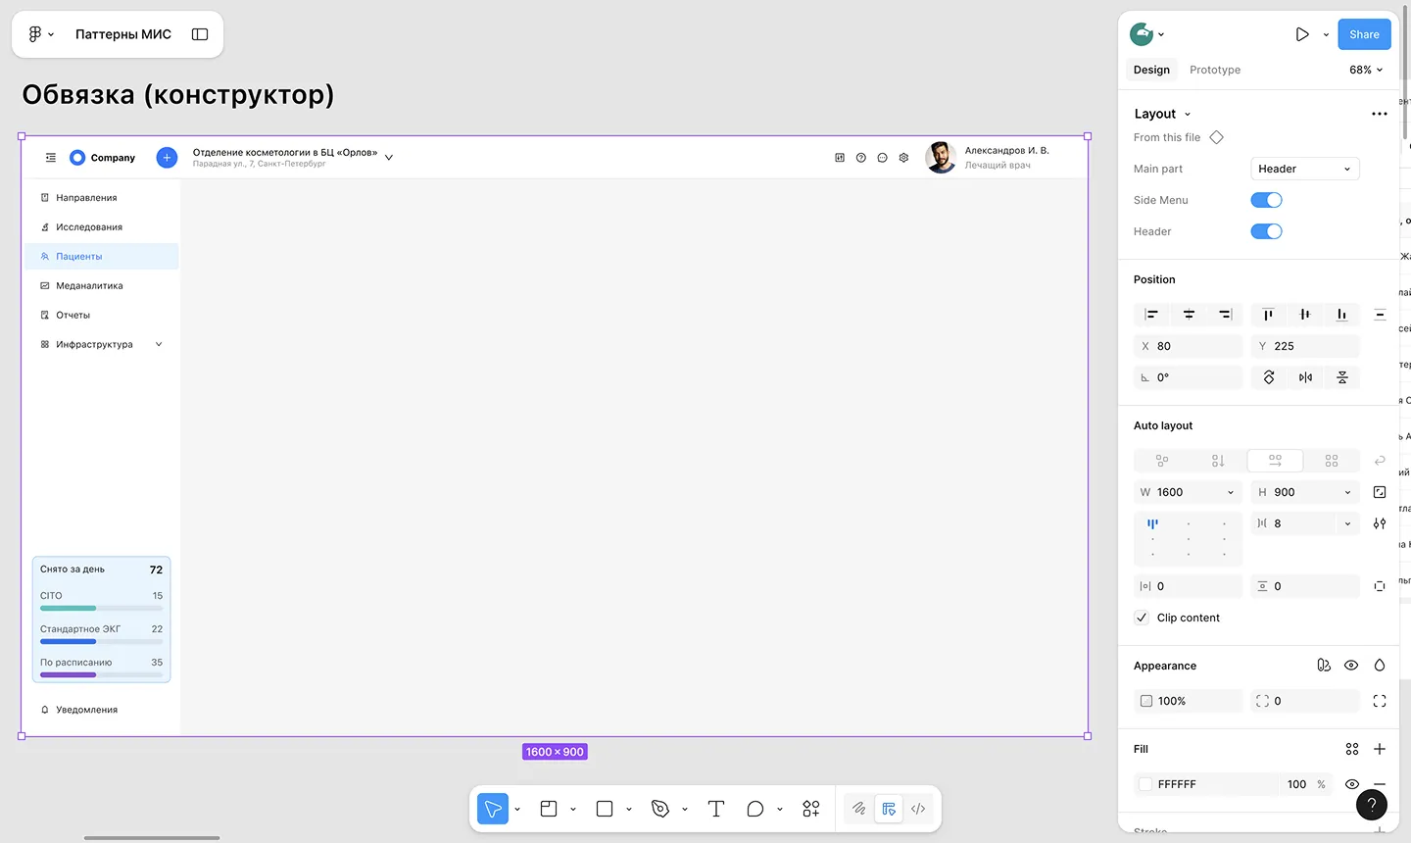Turn off the Header toggle

click(x=1266, y=231)
